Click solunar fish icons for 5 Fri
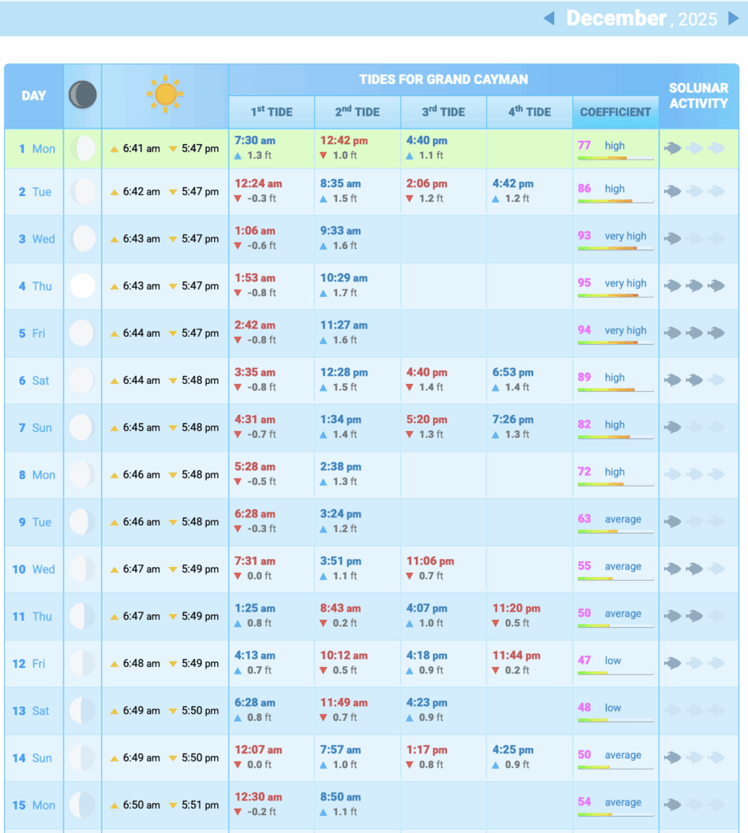This screenshot has height=833, width=748. [694, 333]
